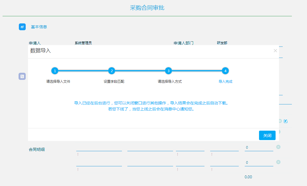
Task: Click the 请选择导入文件 step label
Action: tap(58, 82)
